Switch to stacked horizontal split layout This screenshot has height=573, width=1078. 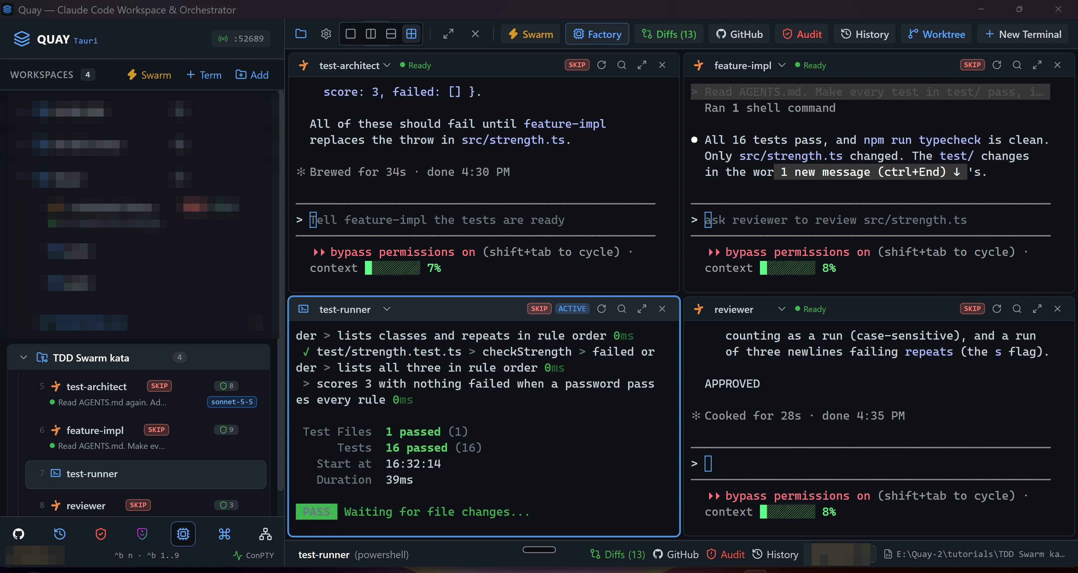tap(391, 34)
